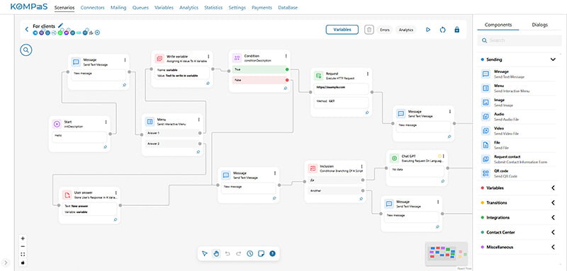This screenshot has width=567, height=271.
Task: Edit the For clients scenario name
Action: coord(60,25)
